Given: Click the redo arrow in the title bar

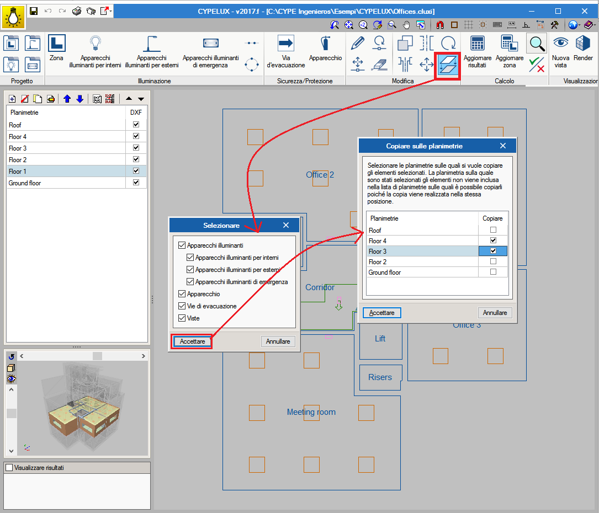Looking at the screenshot, I should 62,11.
